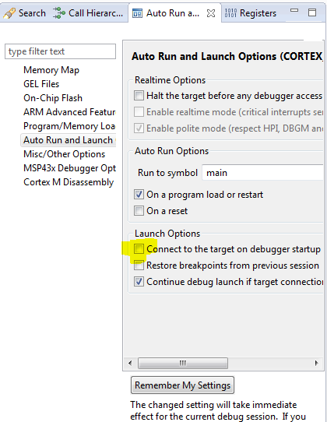Uncheck On a program load or restart
This screenshot has width=327, height=422.
click(x=139, y=195)
